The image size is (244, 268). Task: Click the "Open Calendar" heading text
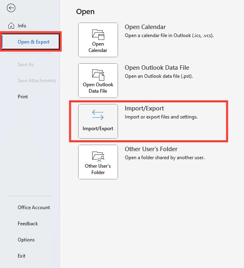[x=145, y=27]
